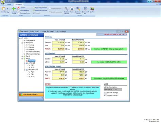Image resolution: width=161 pixels, height=123 pixels.
Task: Click the Calcolo cerchiature navigation button
Action: 31,94
